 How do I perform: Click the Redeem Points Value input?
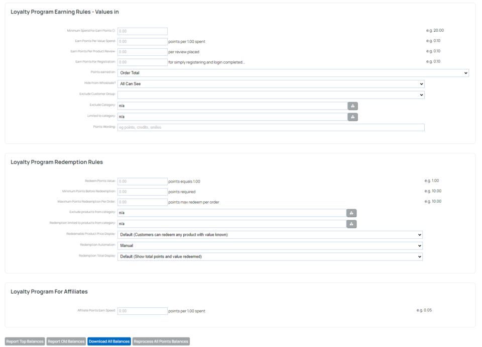point(142,182)
